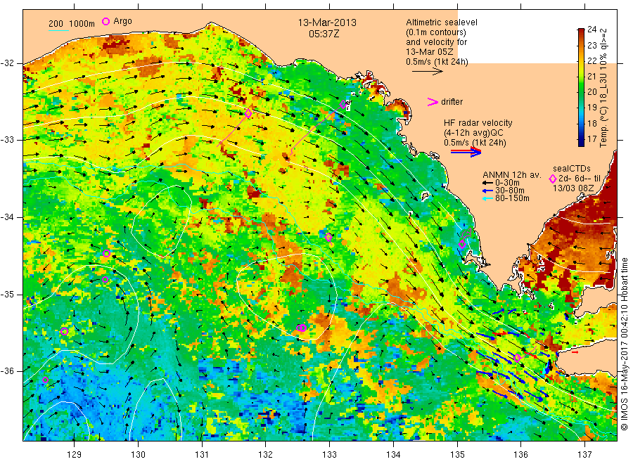Click the magenta drifter chevron legend symbol
Image resolution: width=633 pixels, height=464 pixels.
tap(433, 102)
